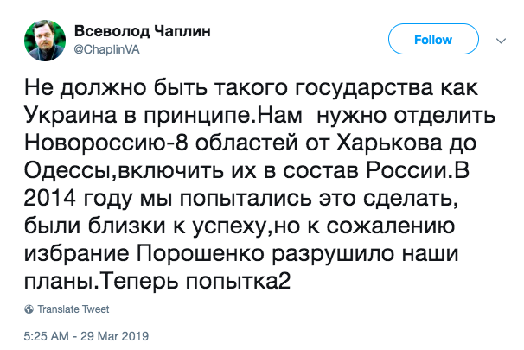Open the 5:25 AM - 29 Mar 2019 timestamp
Screen dimensions: 524x350
(86, 336)
